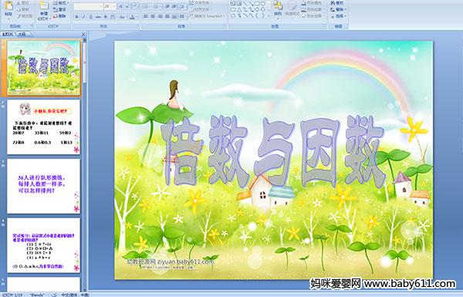Open the font name dropdown
Image resolution: width=463 pixels, height=297 pixels.
click(x=101, y=6)
